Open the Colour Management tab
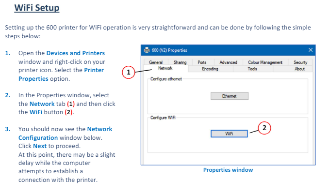329x195 pixels. pos(265,62)
